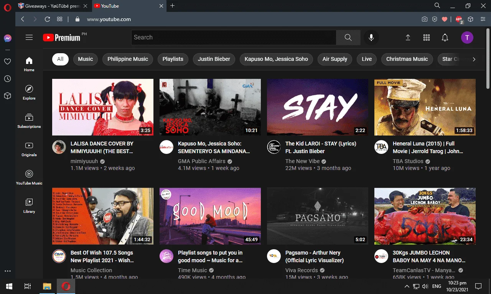Select the Justin Bieber filter chip
Image resolution: width=491 pixels, height=294 pixels.
[x=214, y=59]
